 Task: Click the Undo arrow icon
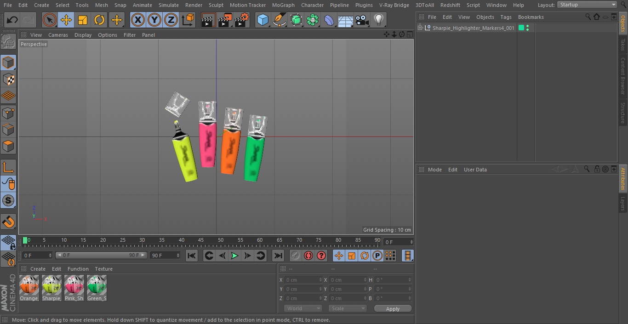point(12,20)
